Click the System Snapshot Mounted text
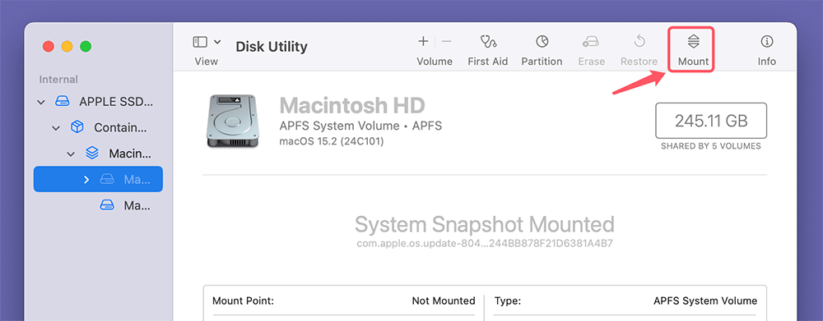The height and width of the screenshot is (321, 823). [x=485, y=224]
